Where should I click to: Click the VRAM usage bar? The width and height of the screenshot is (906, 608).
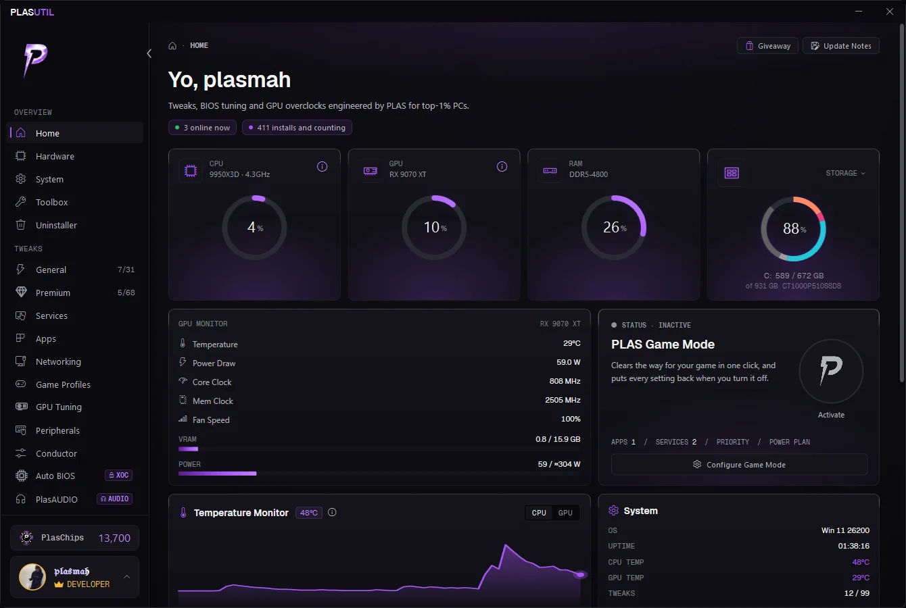pos(379,449)
